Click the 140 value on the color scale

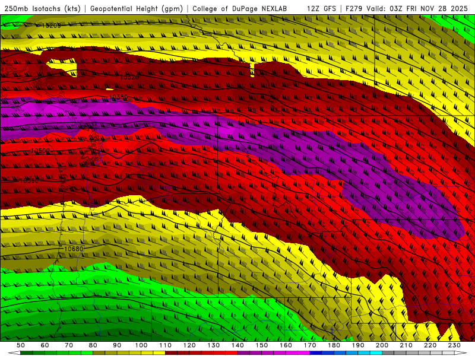point(237,345)
